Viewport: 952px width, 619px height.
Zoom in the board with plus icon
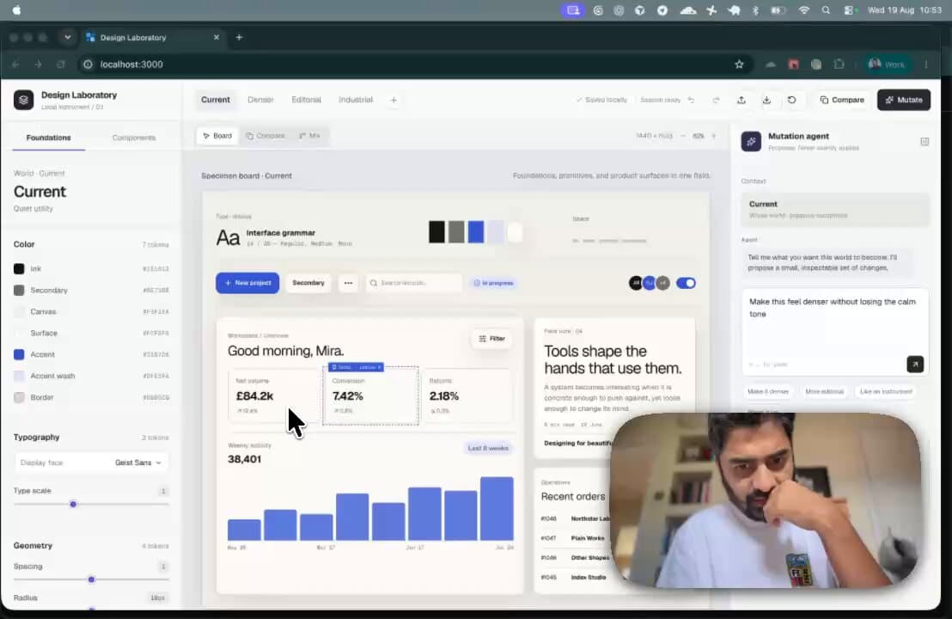(714, 136)
